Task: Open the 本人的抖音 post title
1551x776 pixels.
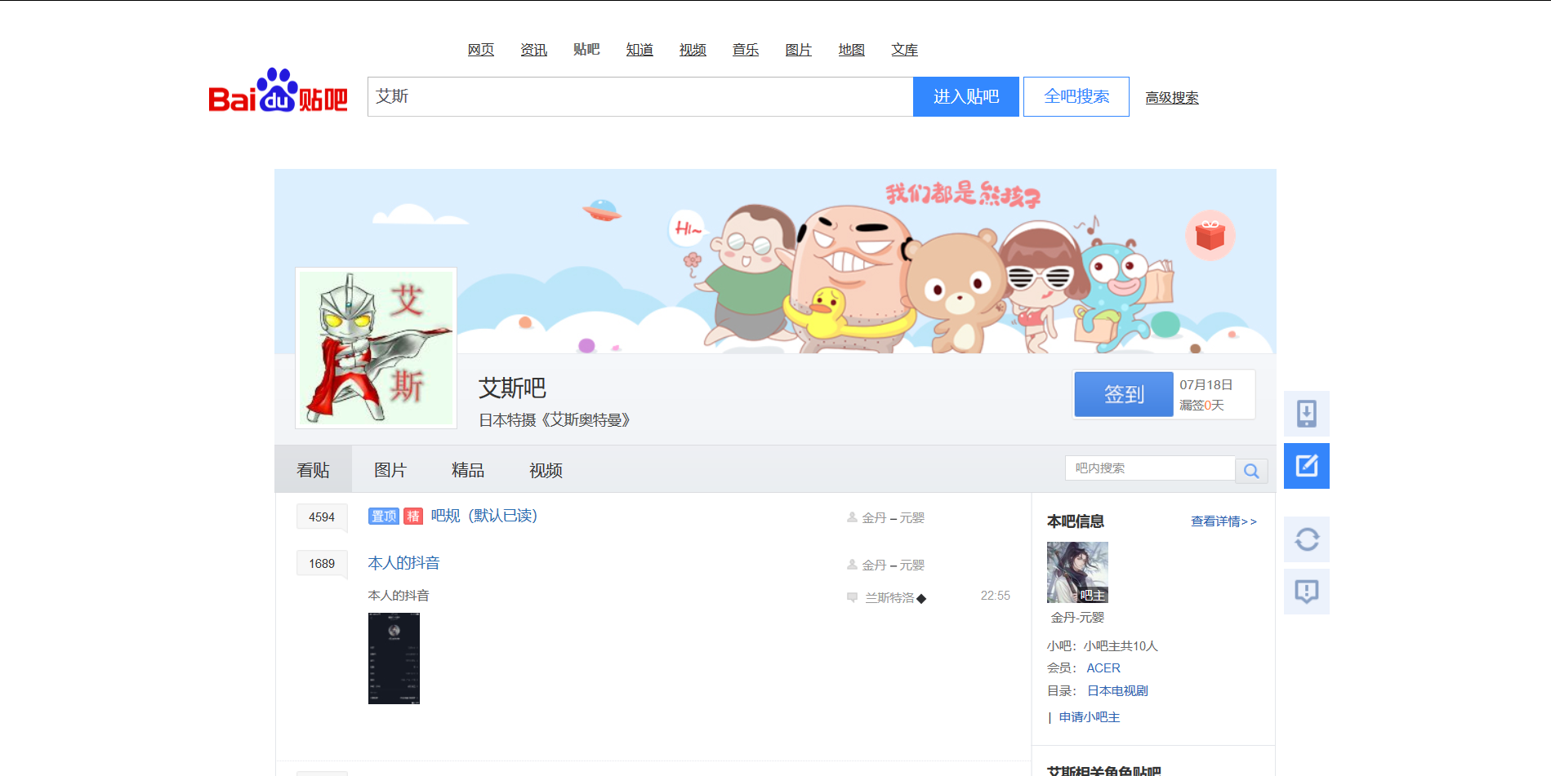Action: pos(403,563)
